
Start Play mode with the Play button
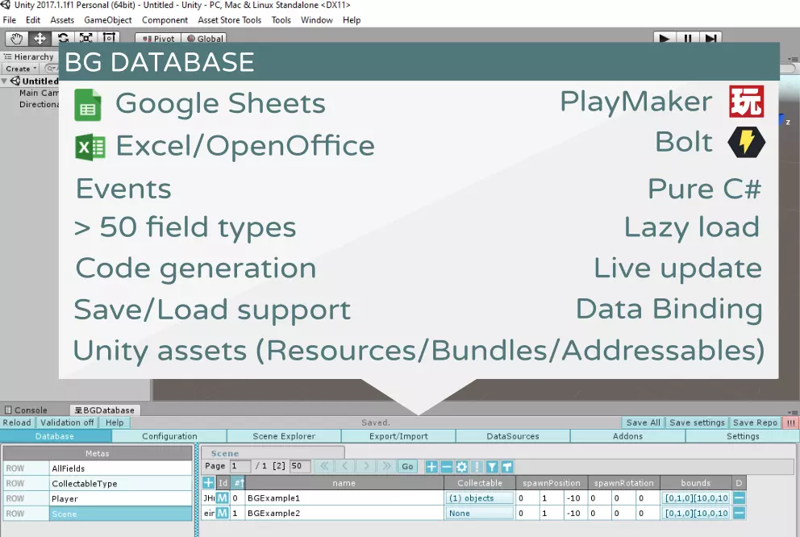point(665,39)
